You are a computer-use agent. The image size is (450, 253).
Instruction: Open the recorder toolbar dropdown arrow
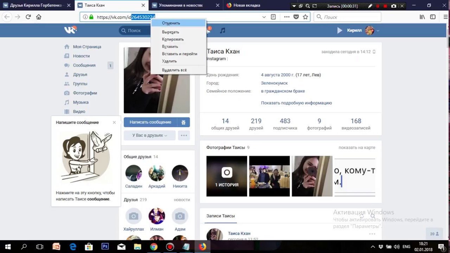(x=294, y=6)
